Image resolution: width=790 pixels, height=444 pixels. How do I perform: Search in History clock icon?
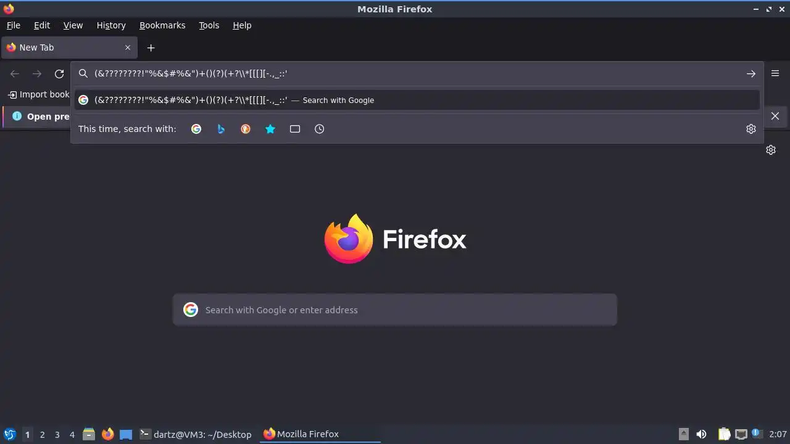(x=319, y=129)
